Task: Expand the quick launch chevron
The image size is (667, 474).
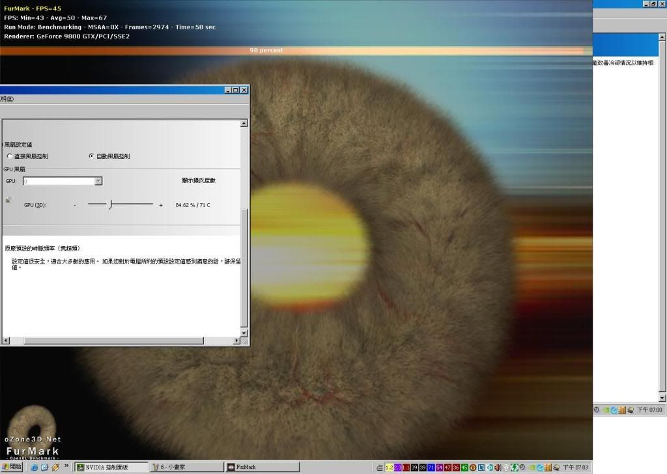Action: [x=66, y=467]
